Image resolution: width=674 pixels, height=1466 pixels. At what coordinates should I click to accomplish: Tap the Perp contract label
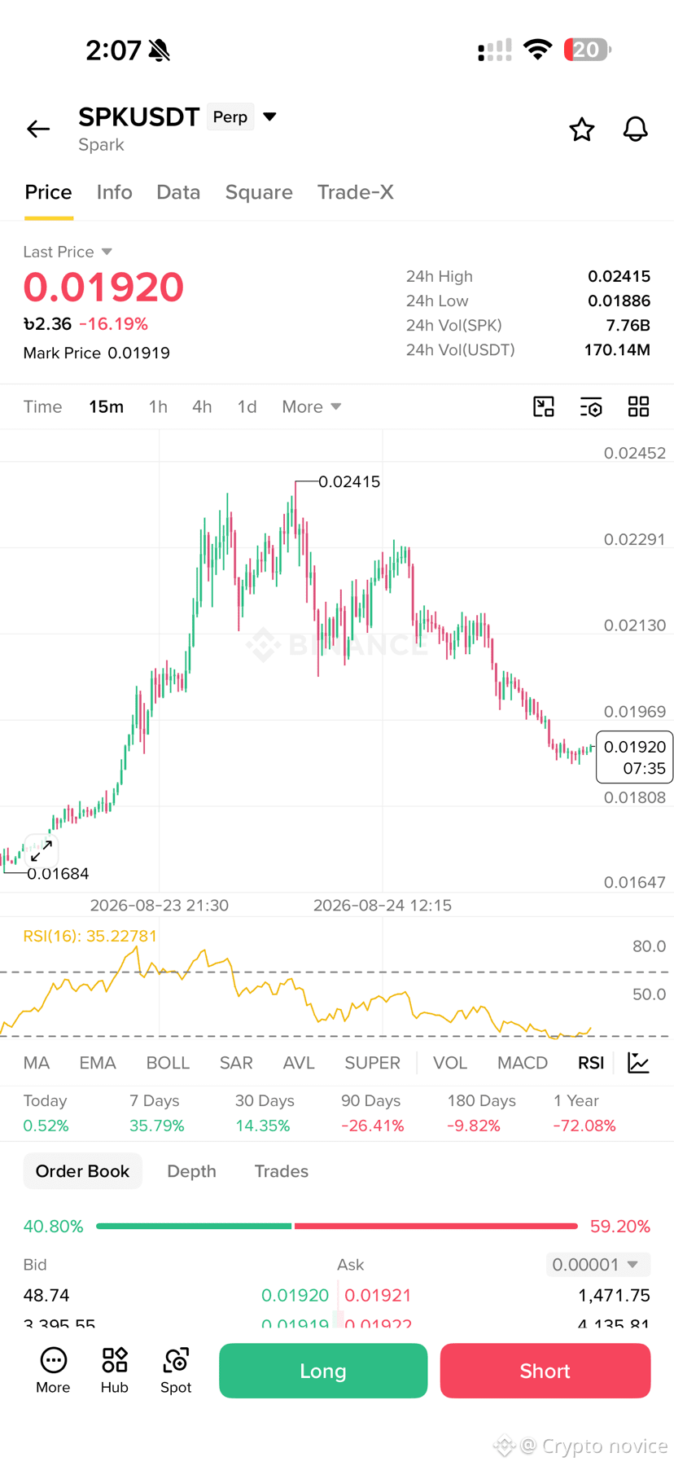point(230,116)
